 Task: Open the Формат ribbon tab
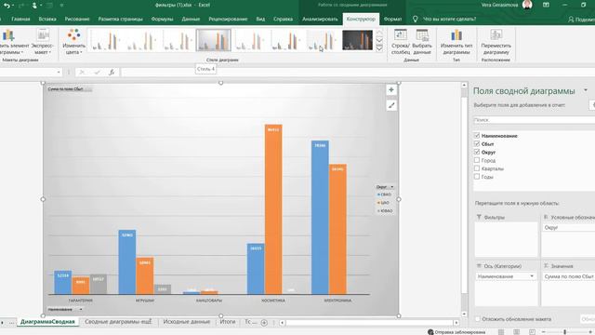[x=392, y=19]
